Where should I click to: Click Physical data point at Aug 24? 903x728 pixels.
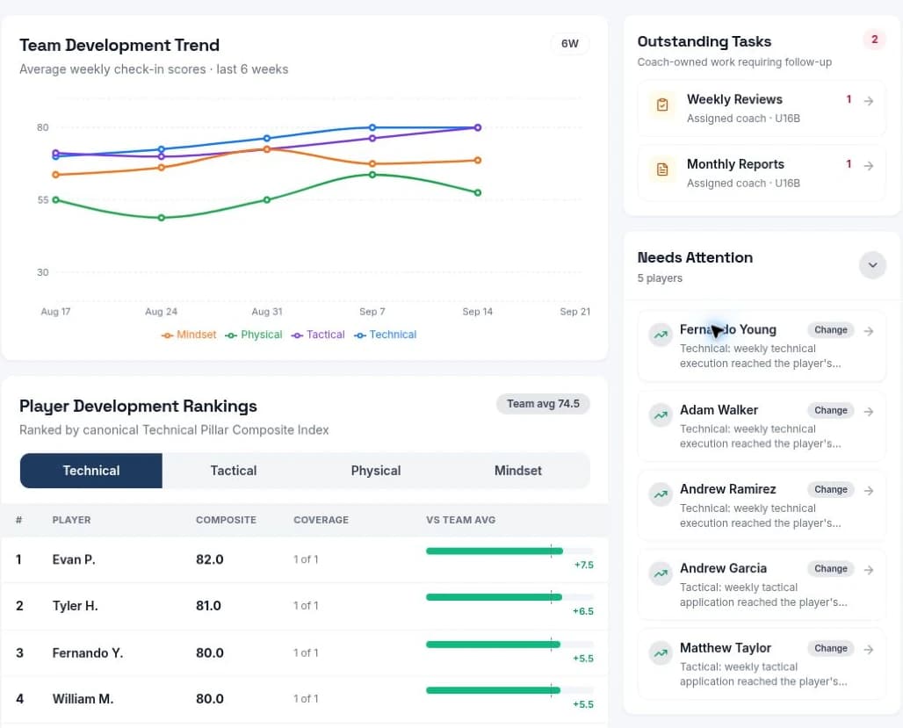coord(162,218)
